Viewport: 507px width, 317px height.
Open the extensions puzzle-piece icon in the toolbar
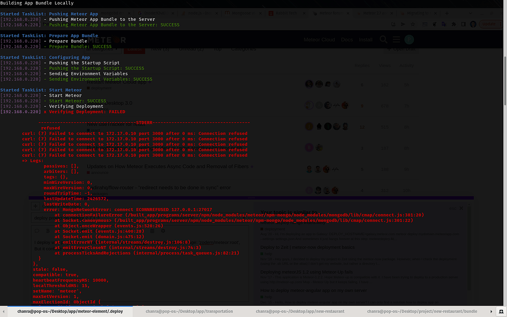[x=454, y=24]
